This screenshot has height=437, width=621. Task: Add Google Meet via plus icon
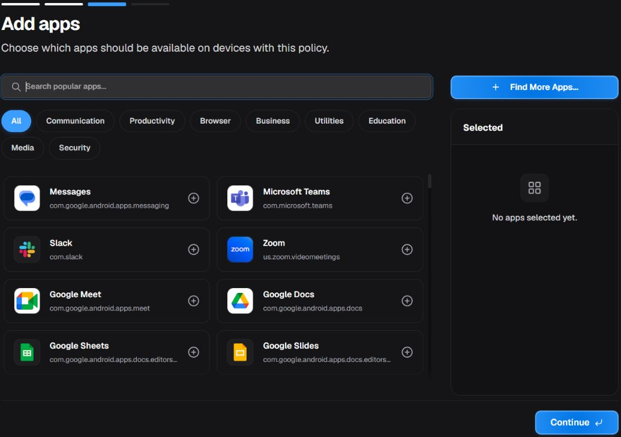click(193, 301)
